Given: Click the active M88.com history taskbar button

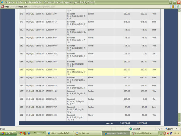Looking at the screenshot, I should (x=116, y=133).
